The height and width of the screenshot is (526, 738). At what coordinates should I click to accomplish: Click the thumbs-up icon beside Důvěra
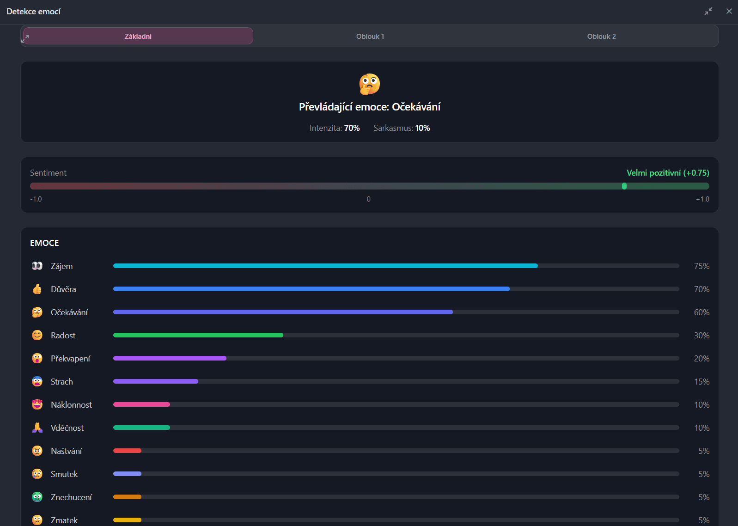pos(37,289)
